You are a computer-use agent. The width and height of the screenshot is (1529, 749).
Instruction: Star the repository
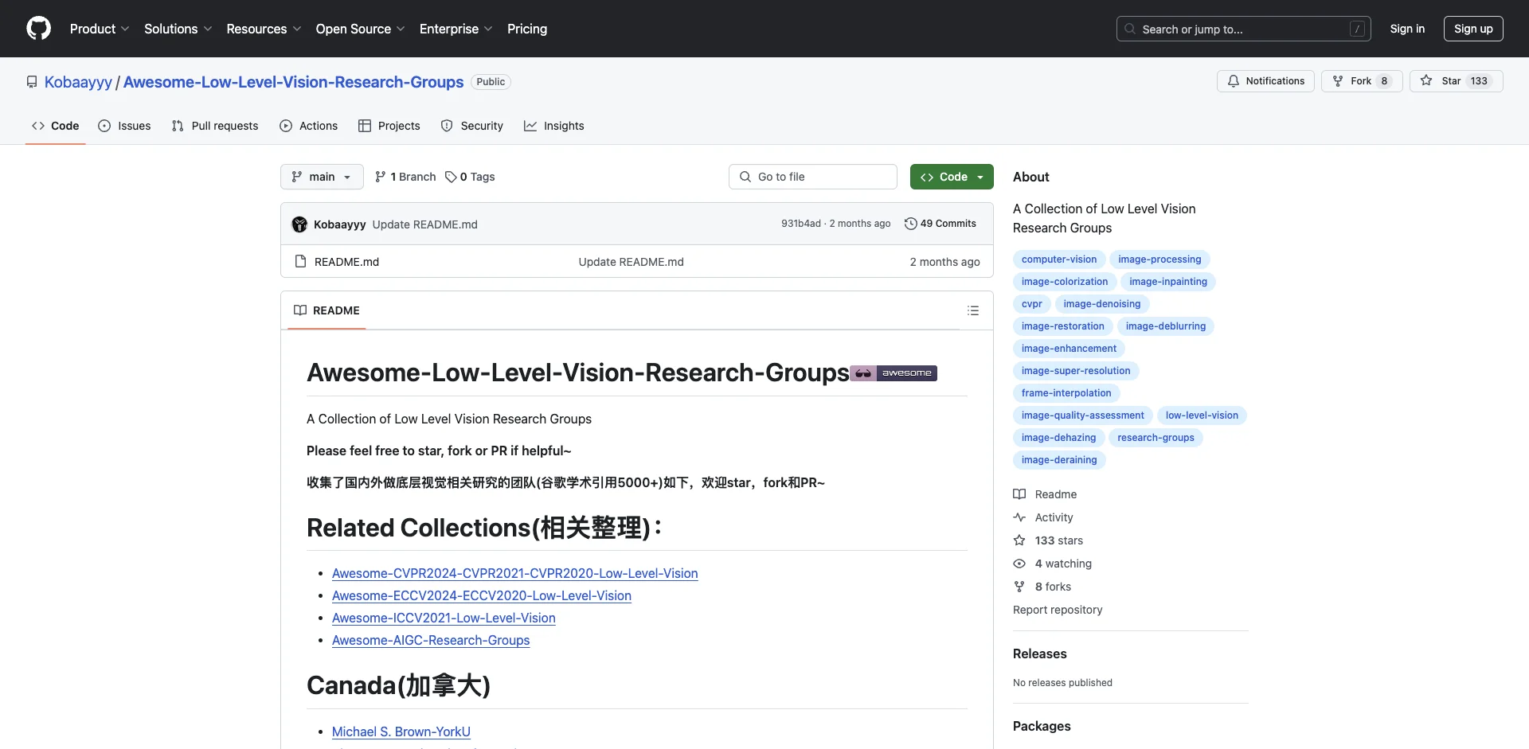point(1456,81)
